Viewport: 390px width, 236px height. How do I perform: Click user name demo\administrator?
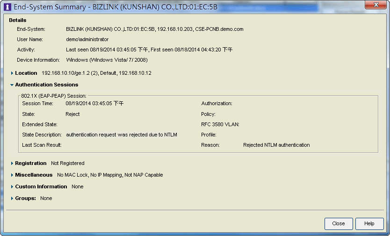[x=87, y=39]
